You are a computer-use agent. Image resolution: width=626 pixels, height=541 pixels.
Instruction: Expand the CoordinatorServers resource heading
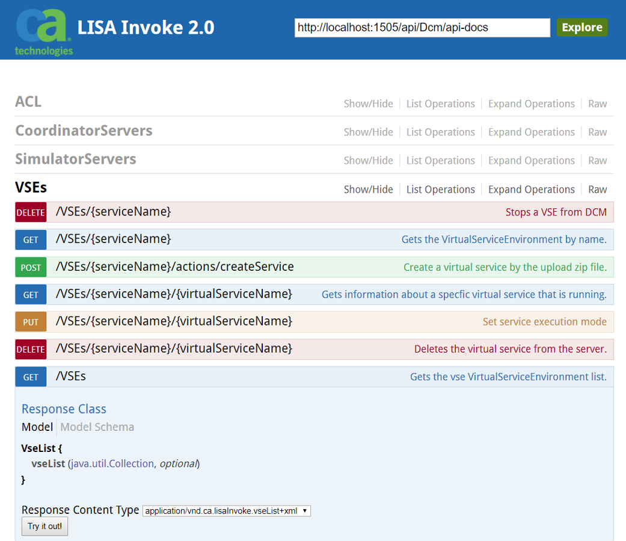[x=84, y=130]
